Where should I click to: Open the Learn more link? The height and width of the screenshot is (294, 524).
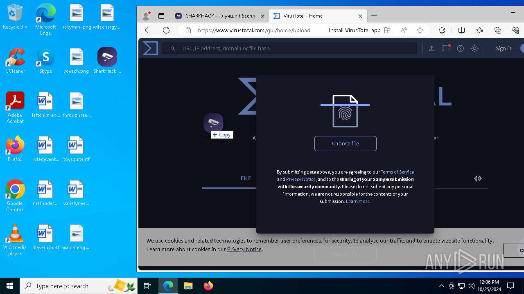358,201
